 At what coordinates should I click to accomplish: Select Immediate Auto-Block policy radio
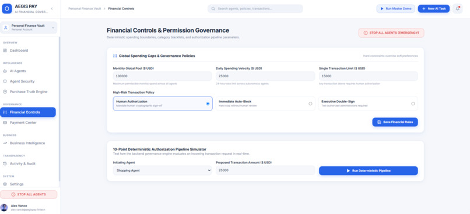point(310,104)
